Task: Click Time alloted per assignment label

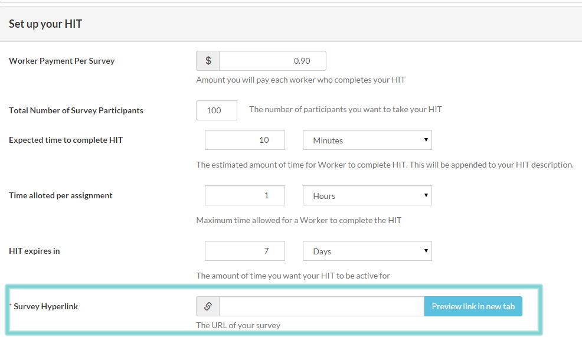Action: coord(61,195)
